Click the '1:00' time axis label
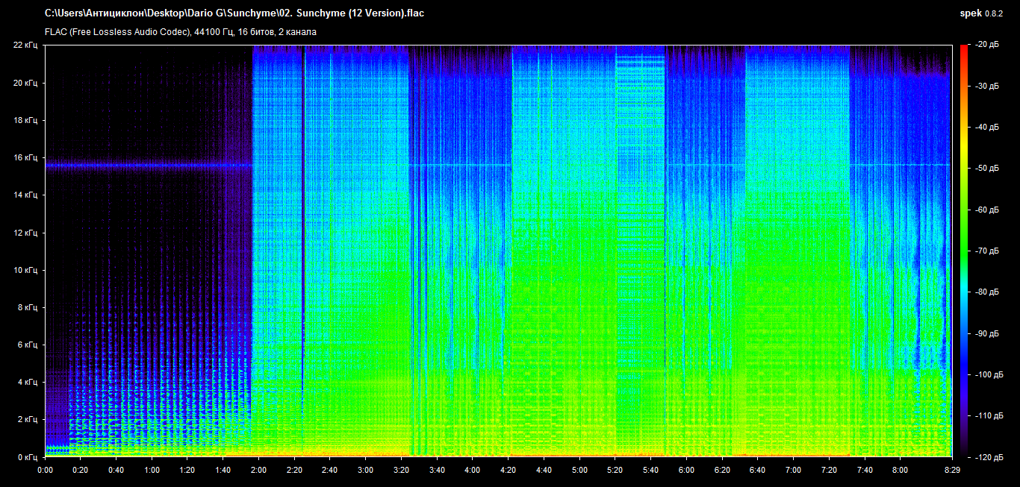 (152, 471)
